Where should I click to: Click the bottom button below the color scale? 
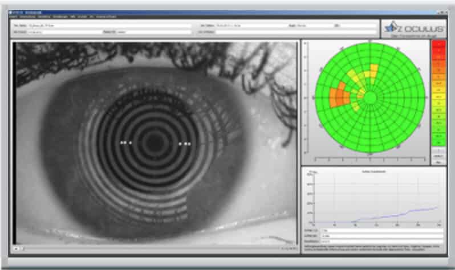click(x=439, y=162)
